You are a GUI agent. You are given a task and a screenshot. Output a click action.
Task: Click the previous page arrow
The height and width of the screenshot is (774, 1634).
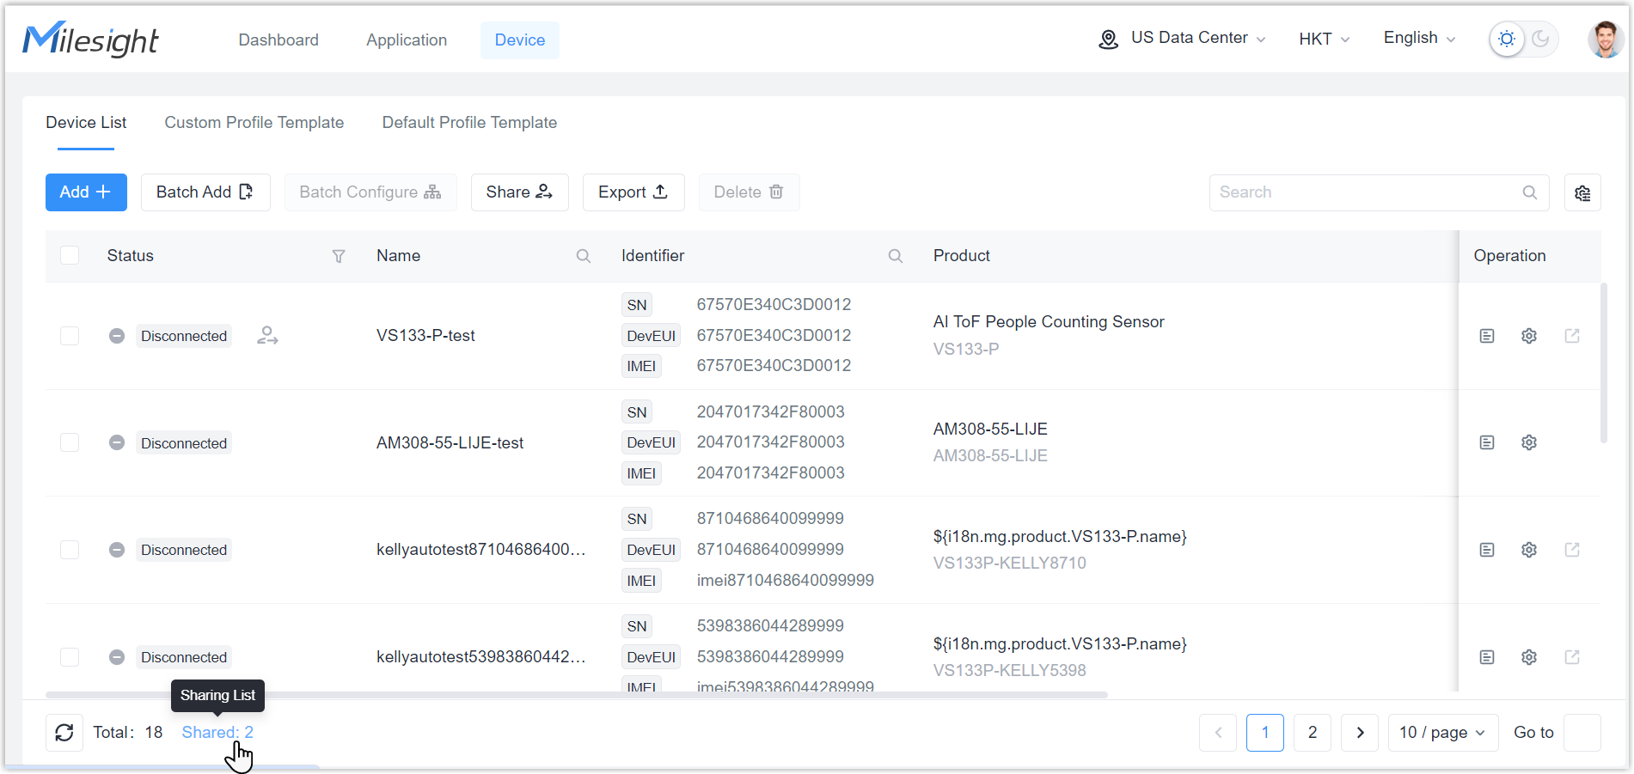(x=1218, y=733)
